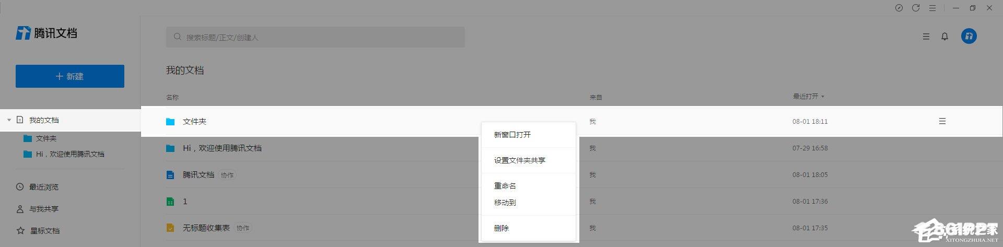
Task: Click 删除 in the context menu
Action: point(501,228)
